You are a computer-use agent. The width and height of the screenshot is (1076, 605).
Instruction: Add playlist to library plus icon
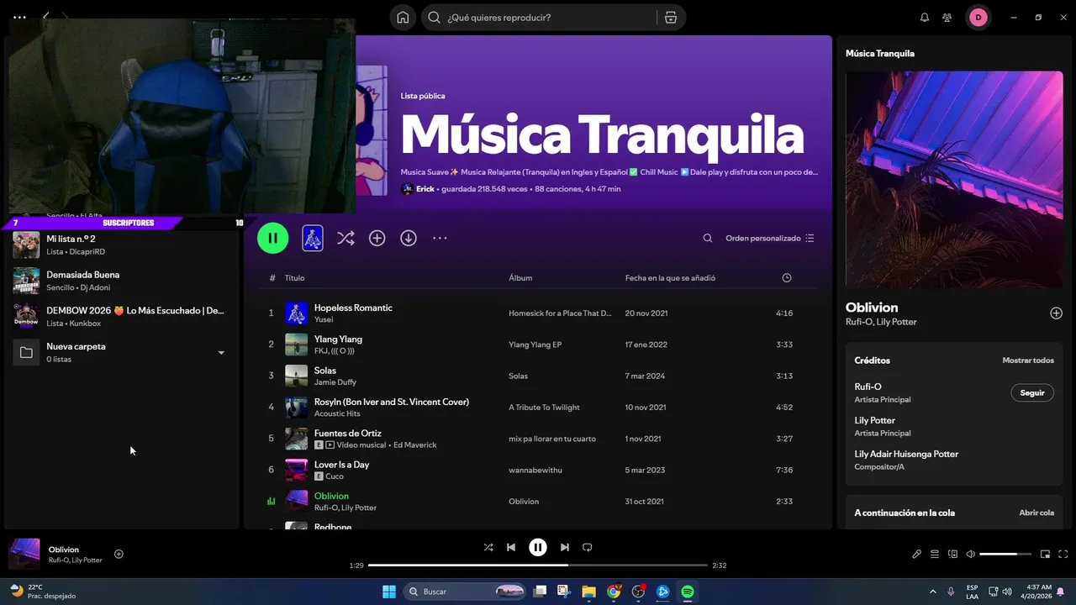tap(377, 239)
